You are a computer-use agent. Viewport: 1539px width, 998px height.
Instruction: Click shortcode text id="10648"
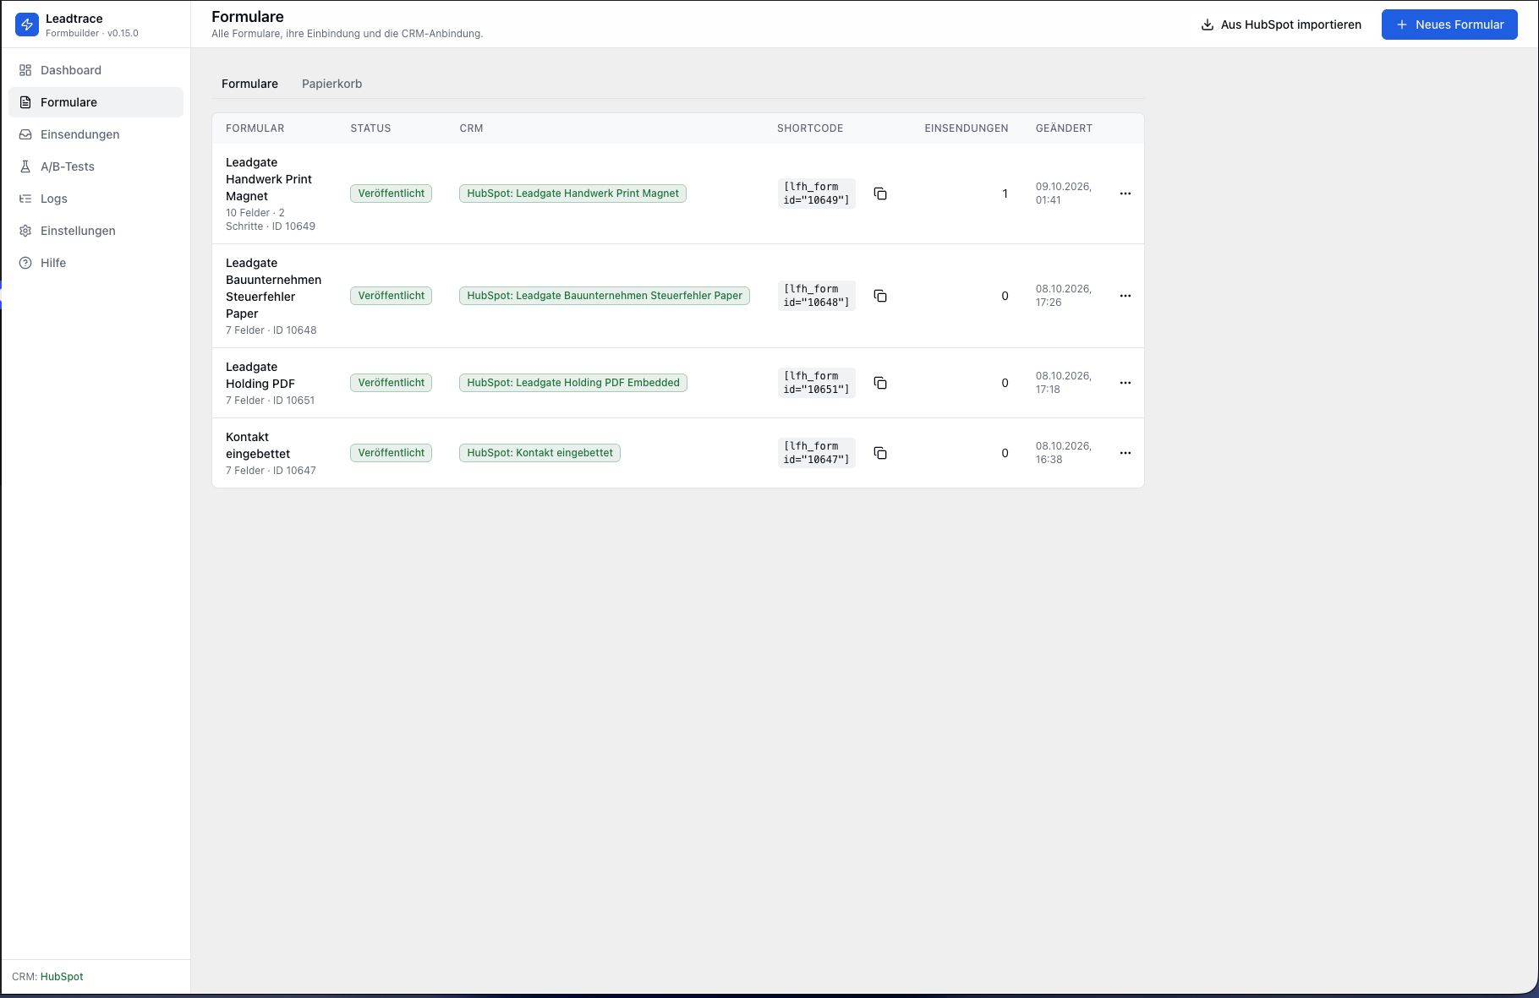pos(816,296)
